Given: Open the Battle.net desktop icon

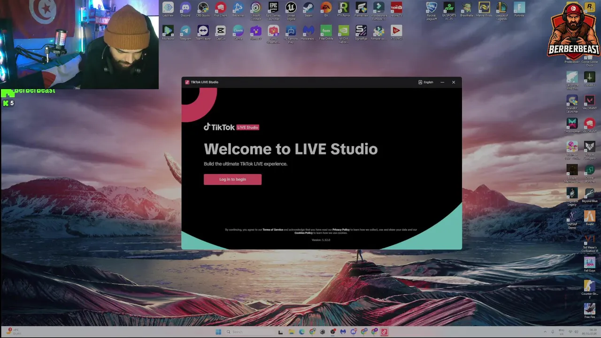Looking at the screenshot, I should (x=238, y=9).
